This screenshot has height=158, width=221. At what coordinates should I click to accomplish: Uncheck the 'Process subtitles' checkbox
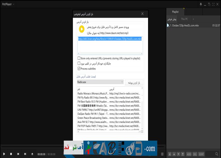(79, 69)
